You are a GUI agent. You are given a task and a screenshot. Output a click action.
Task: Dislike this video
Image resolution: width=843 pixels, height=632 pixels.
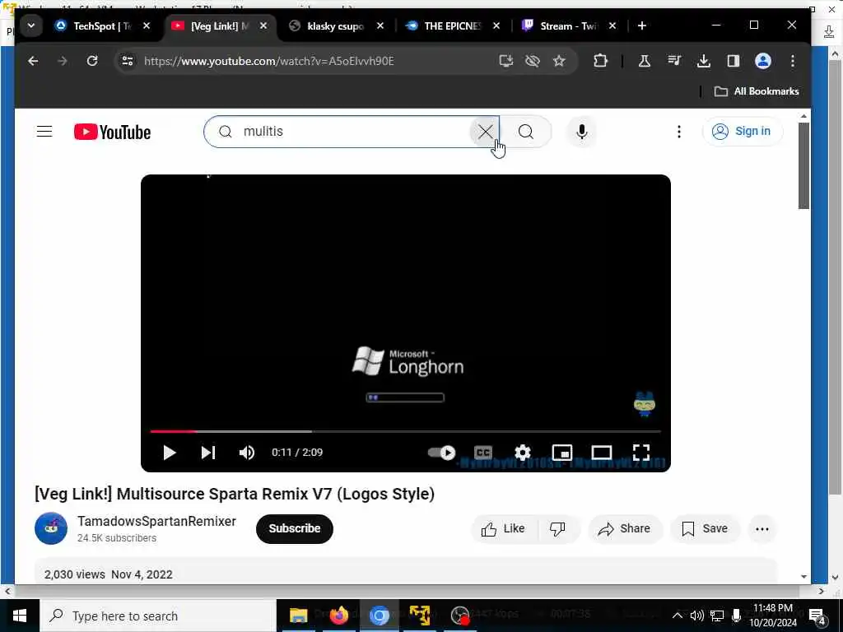[x=558, y=529]
